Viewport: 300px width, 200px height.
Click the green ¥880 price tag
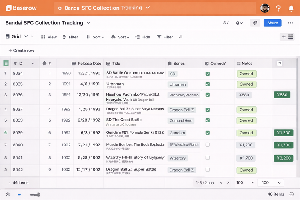[x=282, y=95]
